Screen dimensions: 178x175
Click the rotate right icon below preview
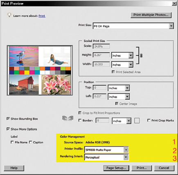click(x=71, y=118)
